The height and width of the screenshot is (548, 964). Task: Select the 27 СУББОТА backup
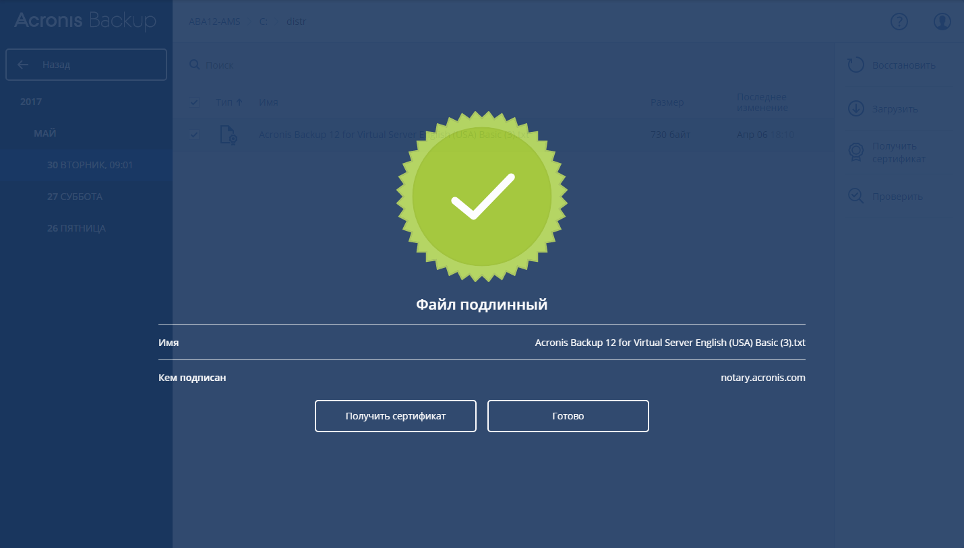pyautogui.click(x=75, y=197)
